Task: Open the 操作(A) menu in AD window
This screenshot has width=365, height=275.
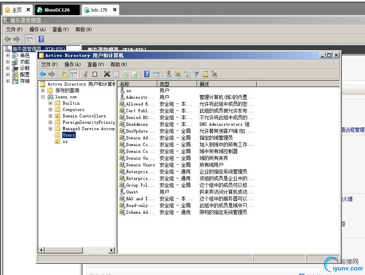Action: (x=73, y=64)
